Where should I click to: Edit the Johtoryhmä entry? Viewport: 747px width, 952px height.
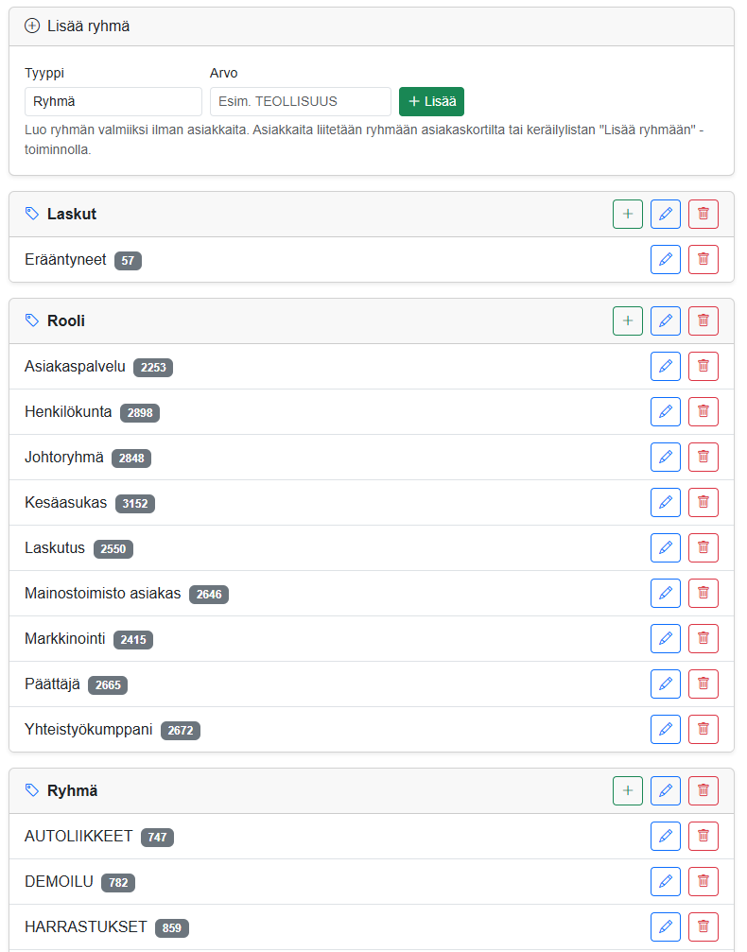pyautogui.click(x=666, y=458)
